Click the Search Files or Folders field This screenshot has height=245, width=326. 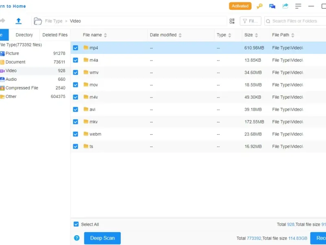click(x=295, y=21)
